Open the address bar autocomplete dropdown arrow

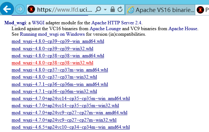tap(105, 10)
